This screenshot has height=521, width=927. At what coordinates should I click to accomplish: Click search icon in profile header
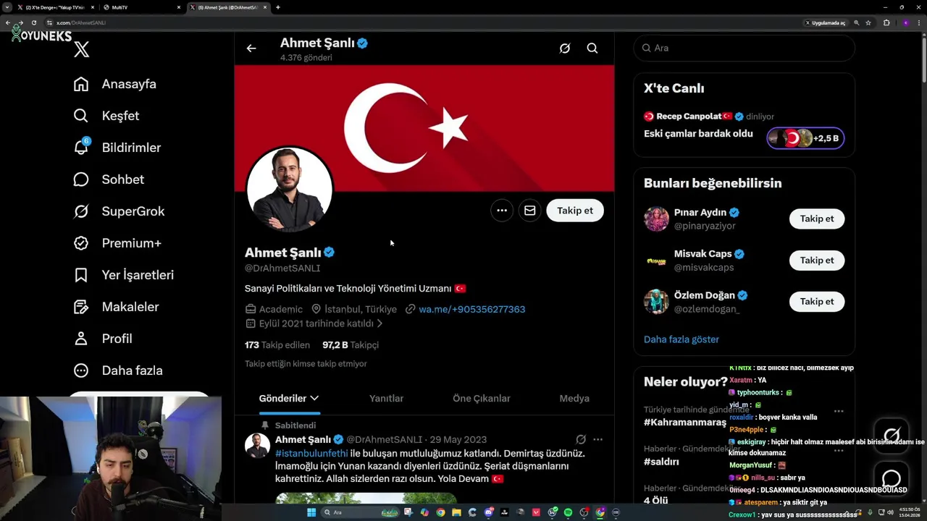592,48
